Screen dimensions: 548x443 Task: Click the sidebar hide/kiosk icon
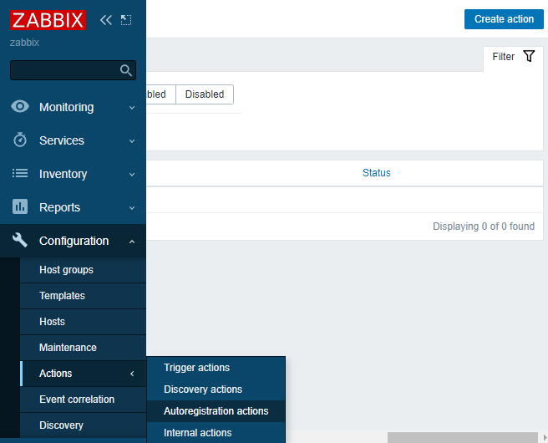point(126,19)
